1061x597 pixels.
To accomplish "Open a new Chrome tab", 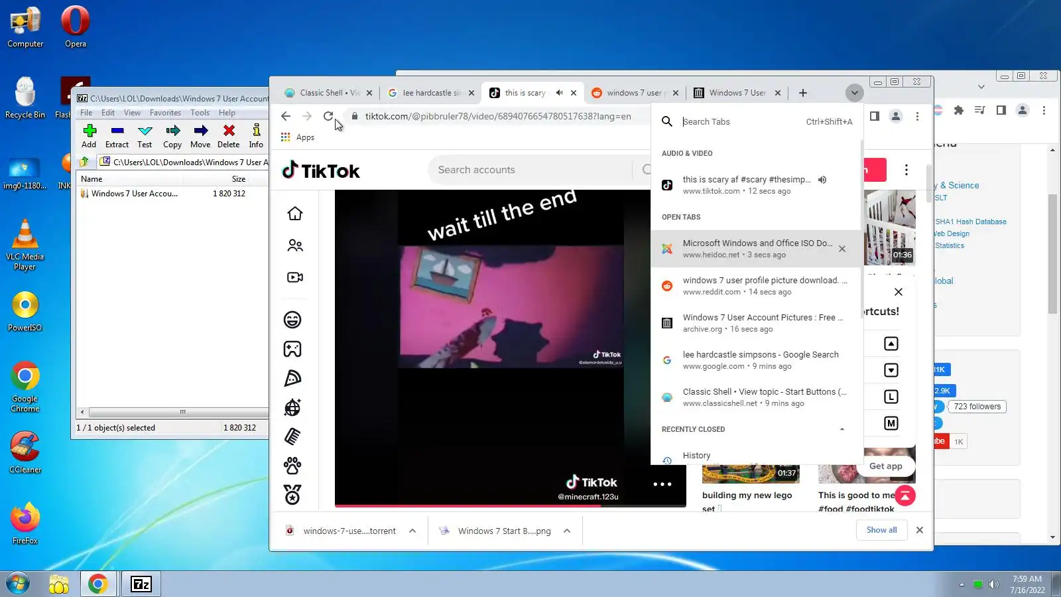I will 803,93.
